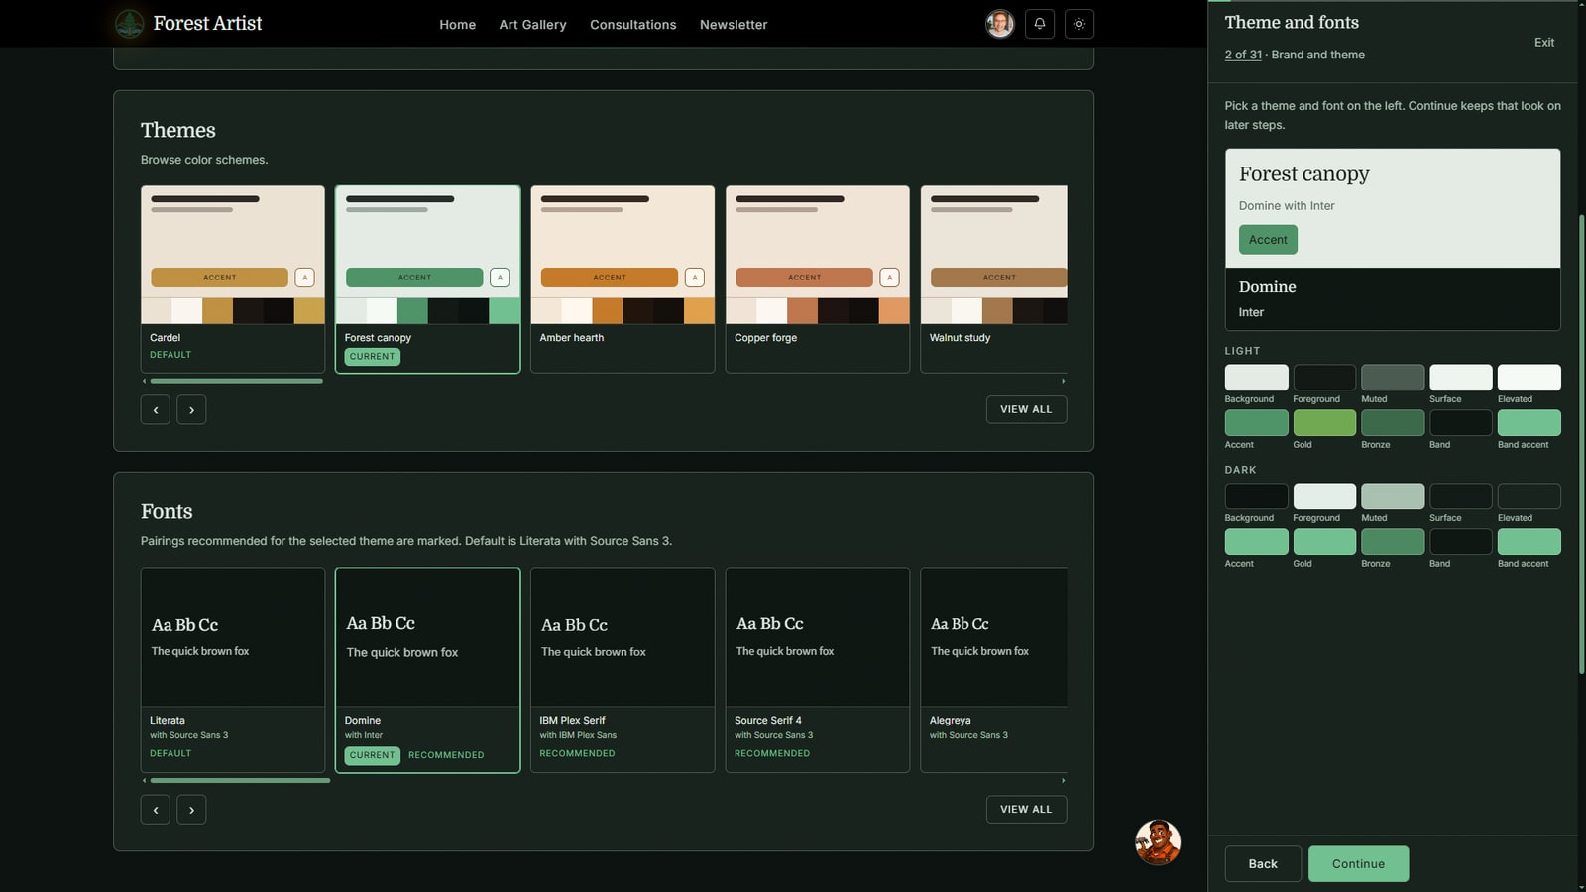Click the themes horizontal scrollbar
The height and width of the screenshot is (892, 1586).
[x=605, y=381]
